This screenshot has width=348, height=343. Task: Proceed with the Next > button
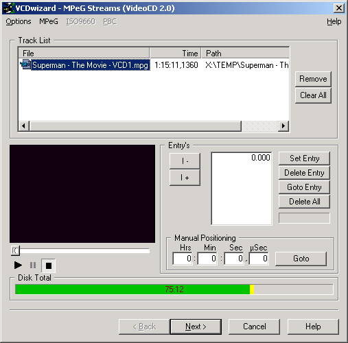(196, 327)
